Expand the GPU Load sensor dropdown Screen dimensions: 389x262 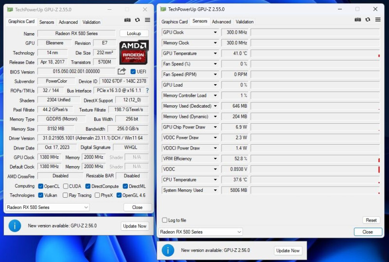click(x=215, y=85)
